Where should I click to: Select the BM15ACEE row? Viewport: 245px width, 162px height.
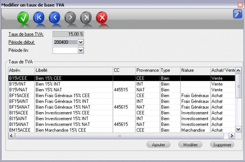(122, 130)
